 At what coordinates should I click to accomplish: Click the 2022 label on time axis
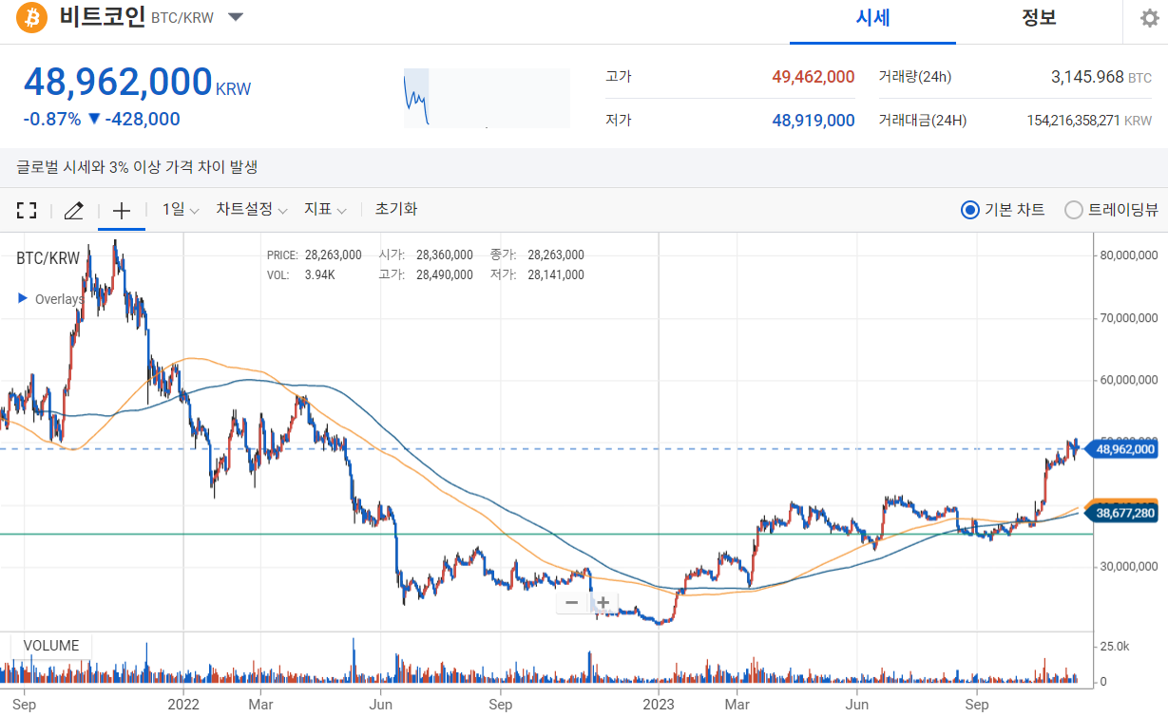point(182,705)
